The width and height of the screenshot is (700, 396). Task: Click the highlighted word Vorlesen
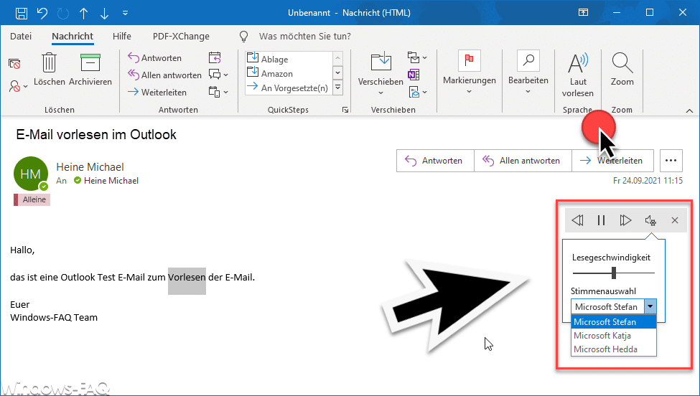coord(187,278)
